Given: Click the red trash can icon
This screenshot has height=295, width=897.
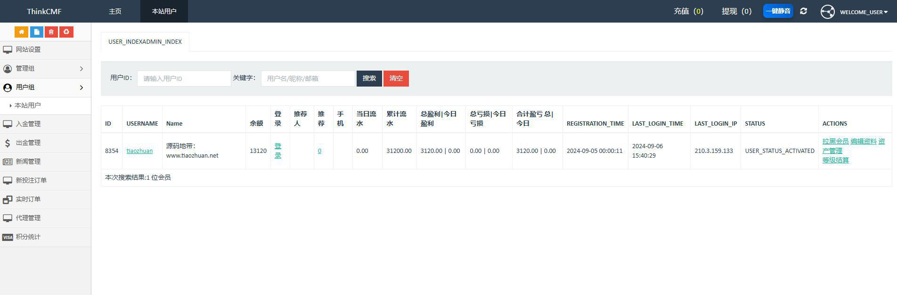Looking at the screenshot, I should click(51, 32).
